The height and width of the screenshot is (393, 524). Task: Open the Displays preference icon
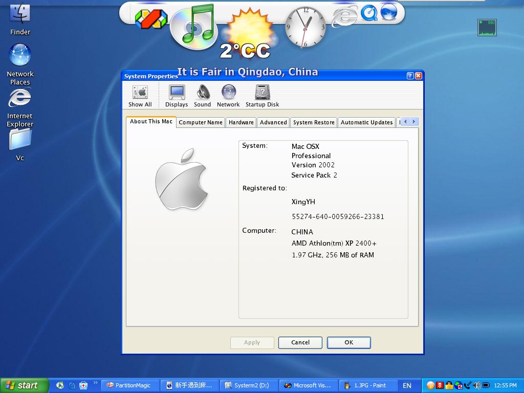click(177, 96)
